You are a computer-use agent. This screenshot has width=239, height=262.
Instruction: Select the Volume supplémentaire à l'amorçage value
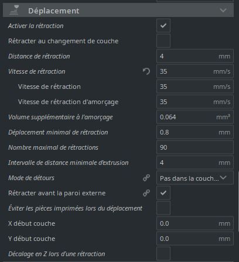tap(195, 117)
